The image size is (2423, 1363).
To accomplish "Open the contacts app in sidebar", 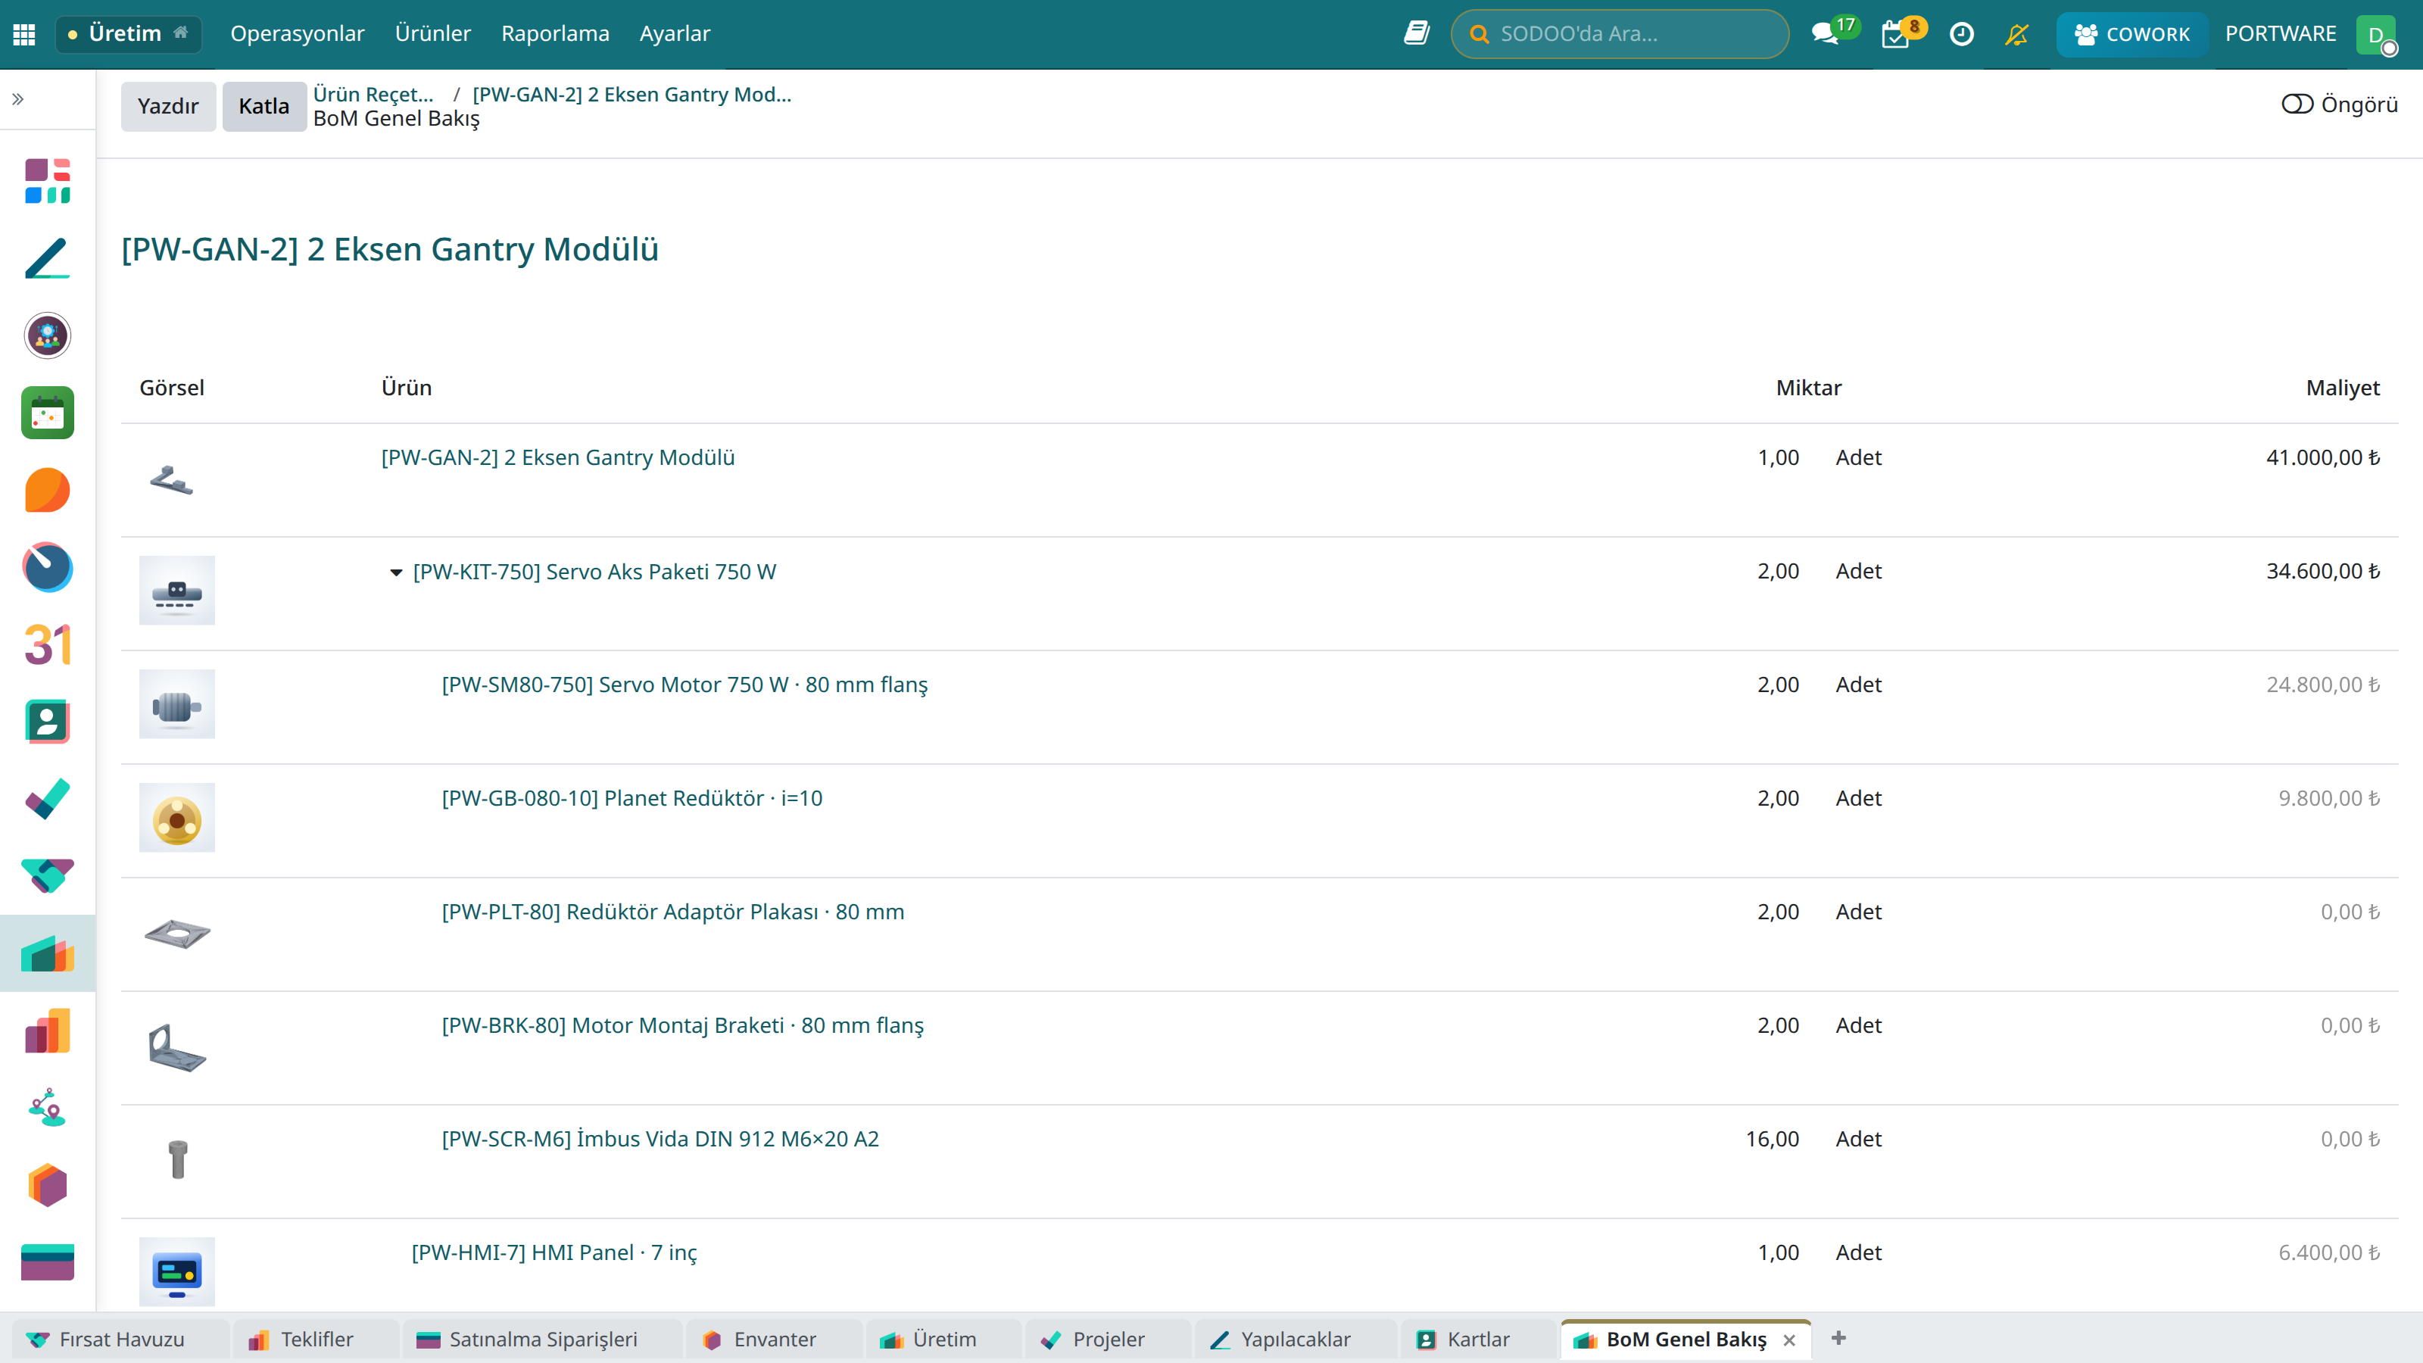I will pyautogui.click(x=47, y=722).
